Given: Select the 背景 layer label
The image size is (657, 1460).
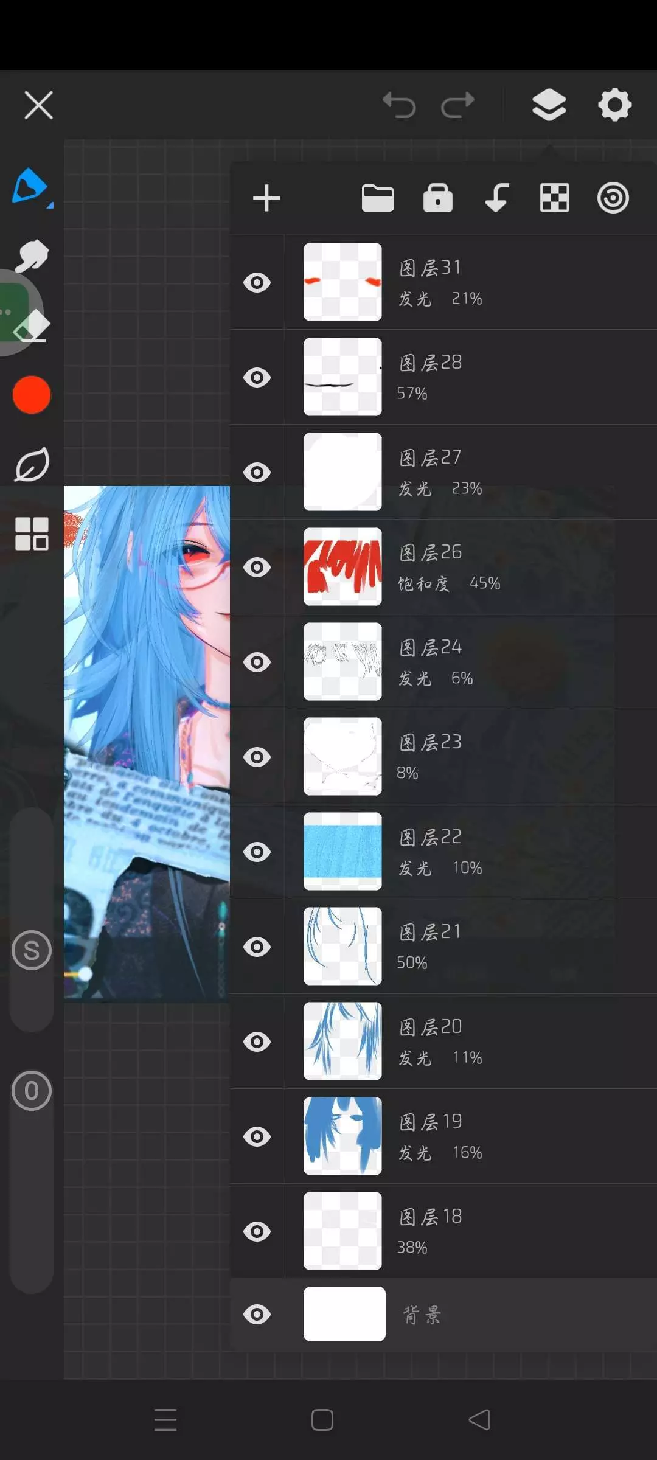Looking at the screenshot, I should tap(422, 1315).
